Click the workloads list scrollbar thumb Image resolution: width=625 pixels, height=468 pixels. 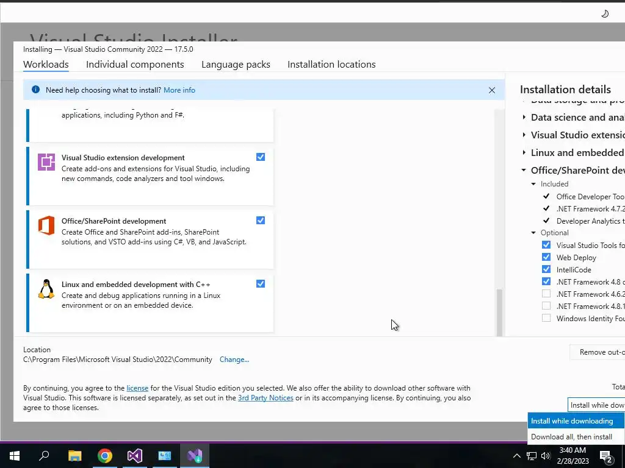pos(499,313)
